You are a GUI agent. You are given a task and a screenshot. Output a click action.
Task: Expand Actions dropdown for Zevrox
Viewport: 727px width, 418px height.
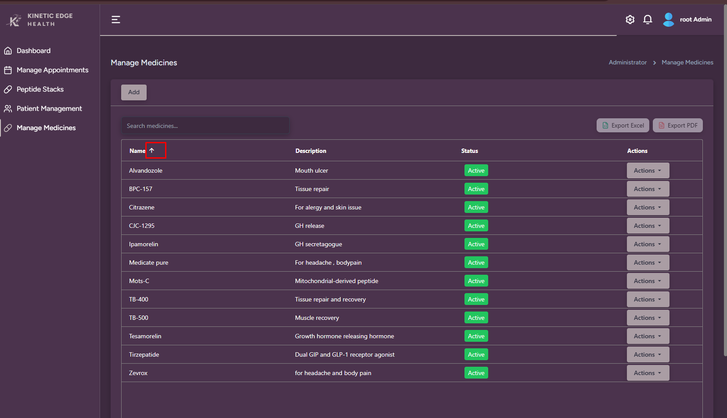(648, 373)
